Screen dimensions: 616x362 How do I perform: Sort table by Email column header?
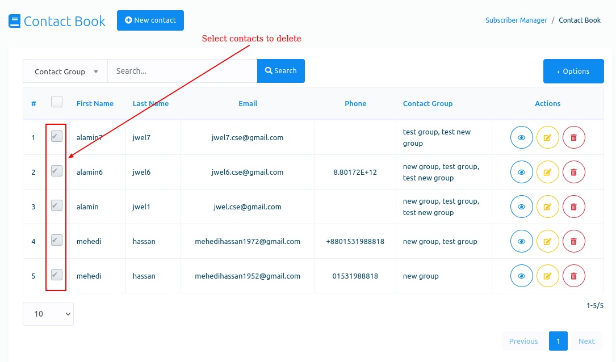(x=248, y=104)
